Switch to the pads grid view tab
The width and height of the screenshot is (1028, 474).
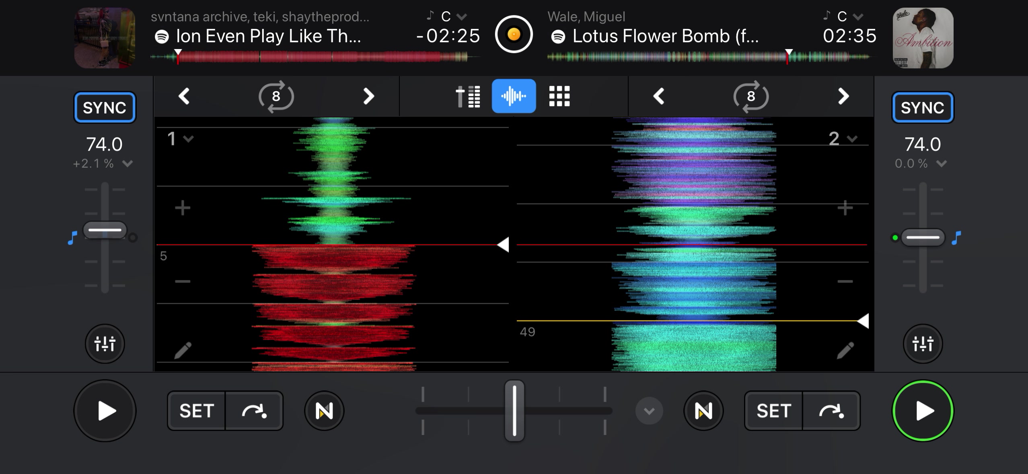click(559, 96)
